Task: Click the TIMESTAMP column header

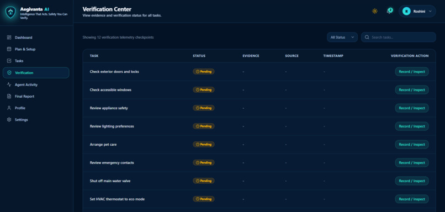Action: click(333, 56)
